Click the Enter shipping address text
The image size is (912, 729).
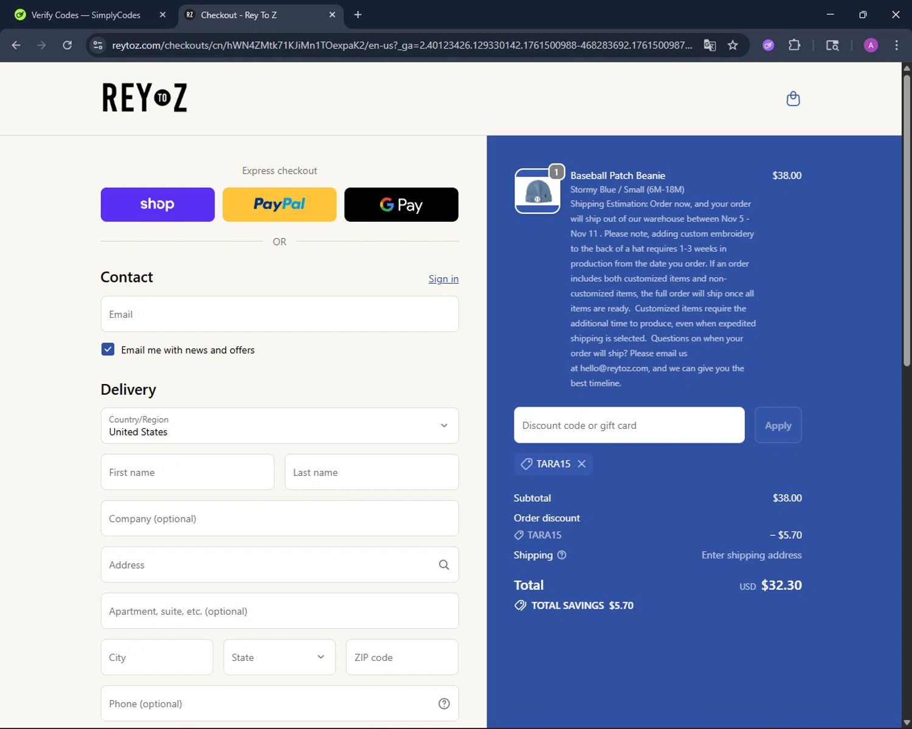pos(751,555)
